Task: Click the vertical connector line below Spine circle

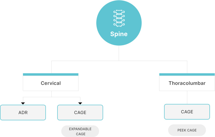Action: click(119, 53)
